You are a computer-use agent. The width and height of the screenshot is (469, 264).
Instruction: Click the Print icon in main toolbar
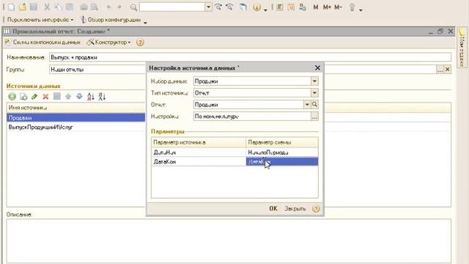84,7
